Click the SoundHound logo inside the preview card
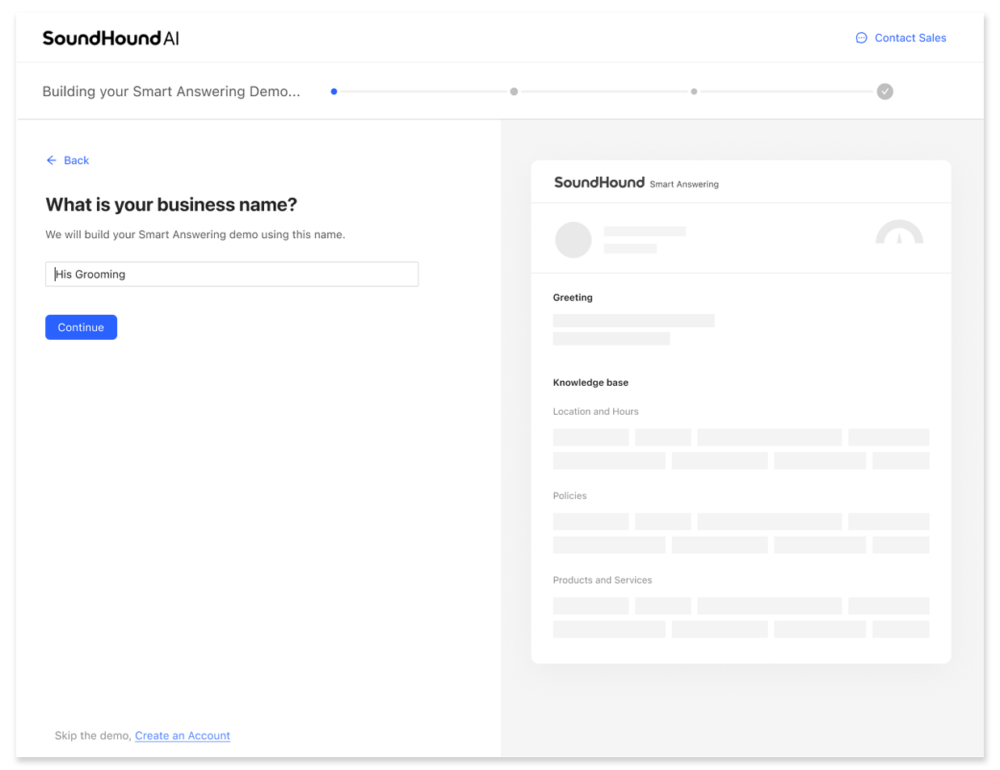The image size is (1000, 770). point(599,182)
